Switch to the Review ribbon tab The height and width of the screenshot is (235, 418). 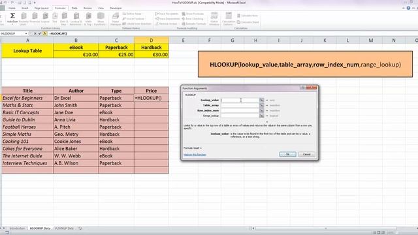coord(88,8)
